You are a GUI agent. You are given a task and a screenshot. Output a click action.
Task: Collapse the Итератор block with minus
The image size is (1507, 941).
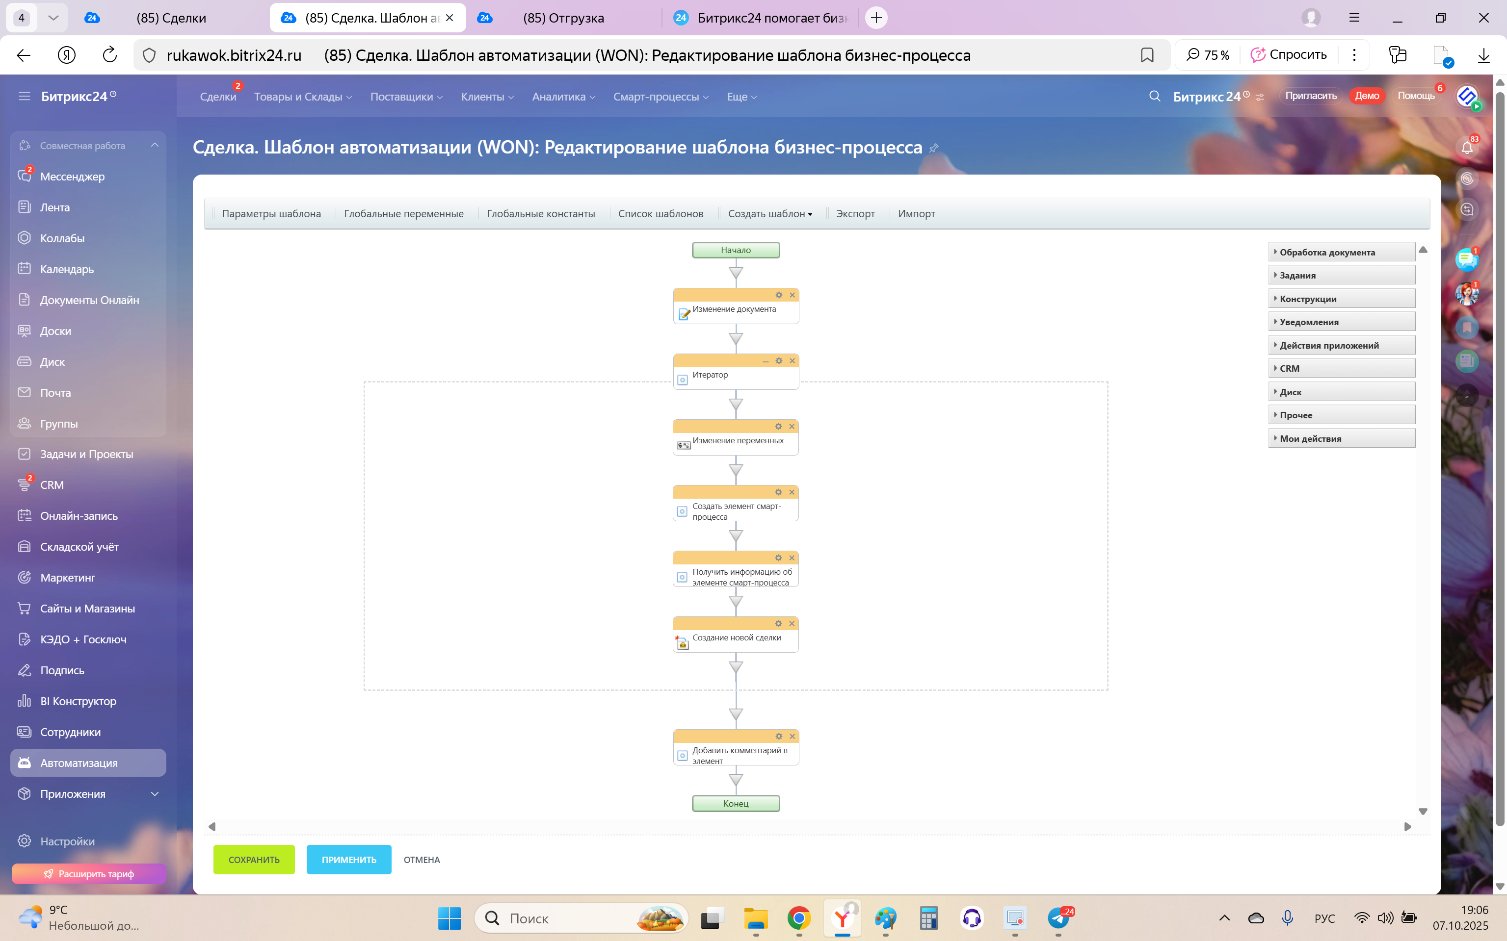766,361
